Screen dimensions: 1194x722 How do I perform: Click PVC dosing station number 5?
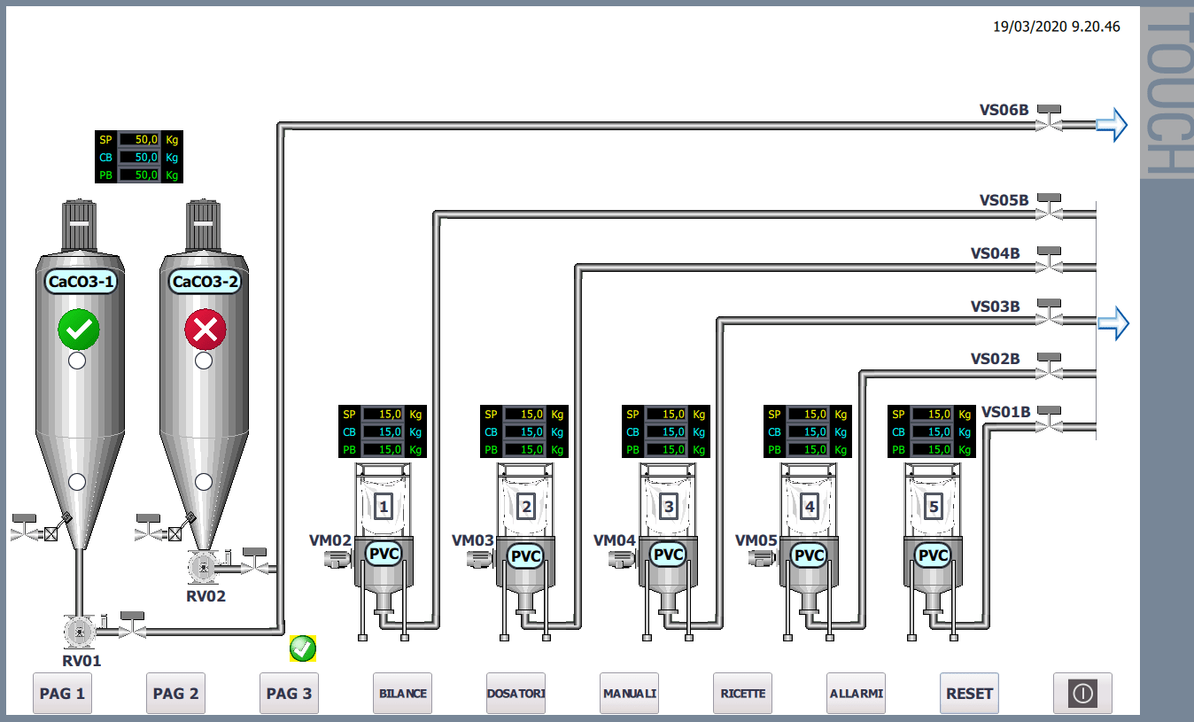coord(933,555)
